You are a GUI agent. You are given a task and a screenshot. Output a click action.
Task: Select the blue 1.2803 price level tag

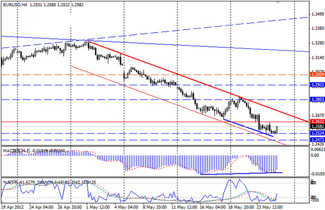[x=316, y=99]
